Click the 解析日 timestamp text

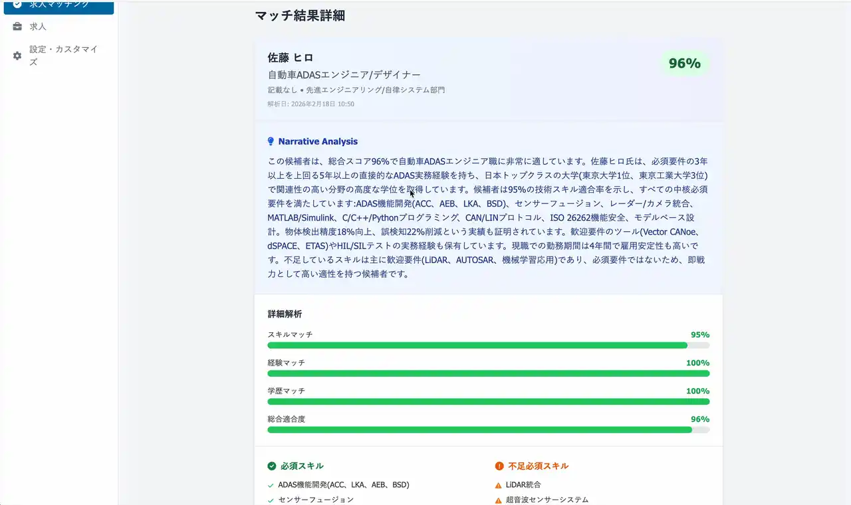pos(310,104)
